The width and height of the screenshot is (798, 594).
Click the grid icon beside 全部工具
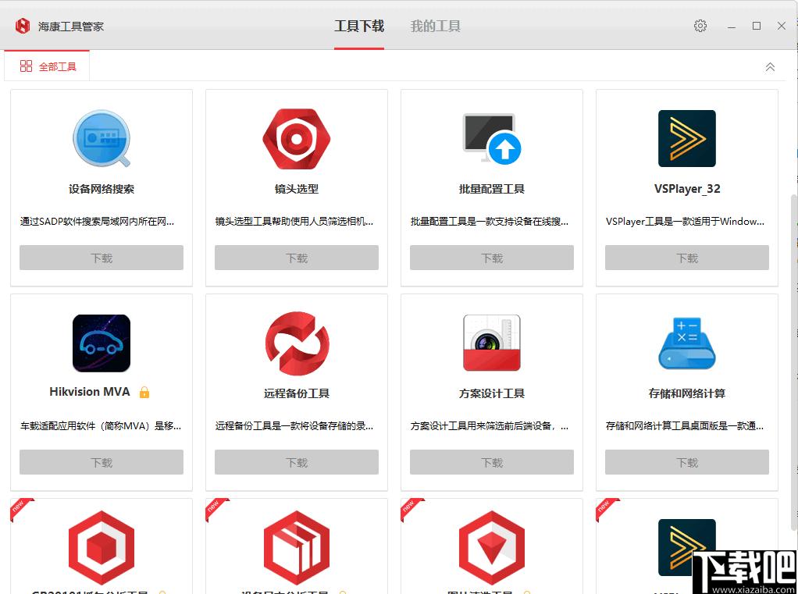(x=26, y=66)
